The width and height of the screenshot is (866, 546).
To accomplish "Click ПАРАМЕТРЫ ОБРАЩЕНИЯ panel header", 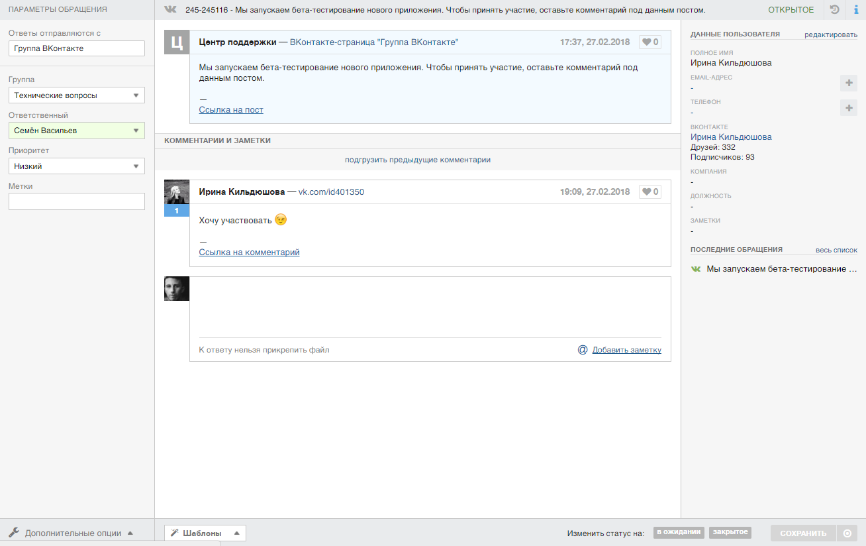I will pyautogui.click(x=58, y=10).
